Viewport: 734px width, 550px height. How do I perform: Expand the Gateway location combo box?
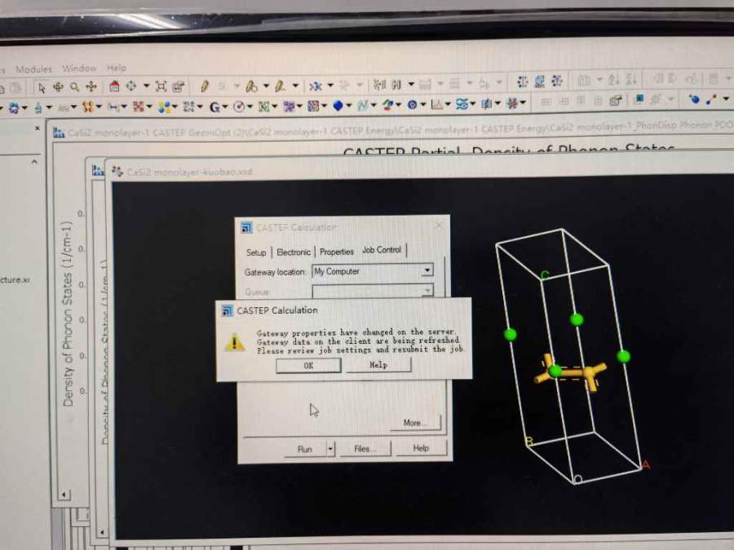coord(427,271)
